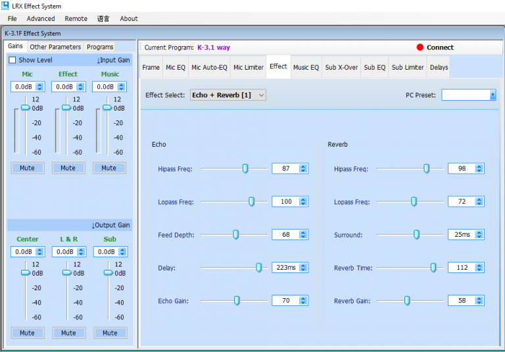Click the Echo Gain 70 stepper arrows
Image resolution: width=505 pixels, height=352 pixels.
point(302,301)
